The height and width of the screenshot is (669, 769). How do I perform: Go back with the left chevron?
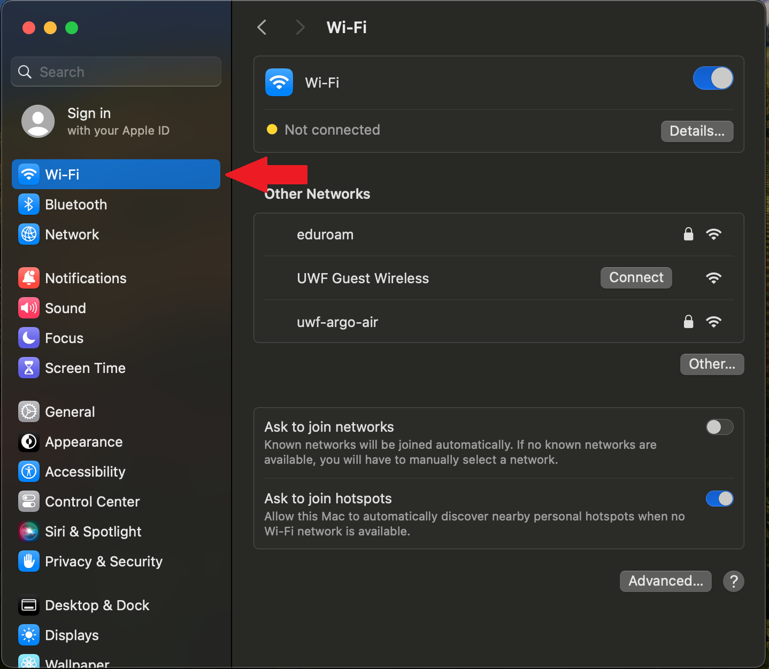[x=262, y=27]
